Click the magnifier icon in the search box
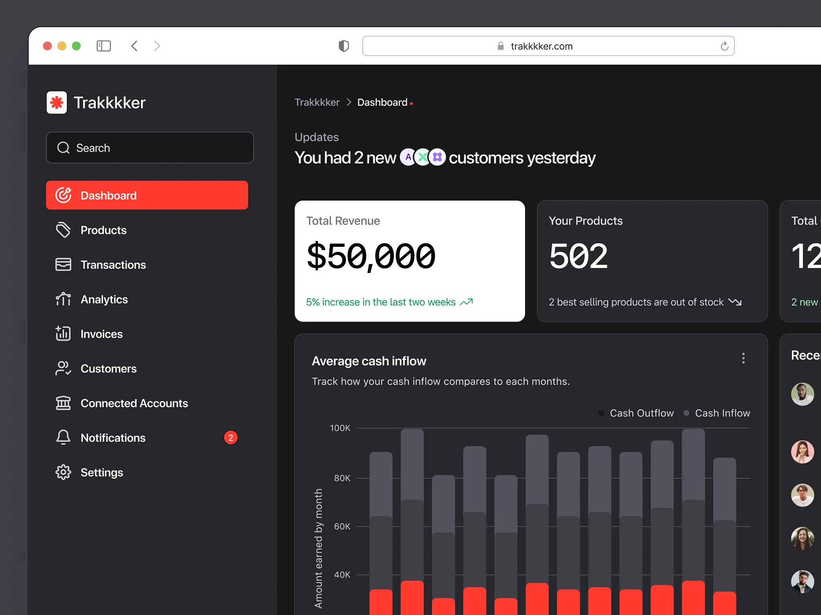 coord(63,148)
